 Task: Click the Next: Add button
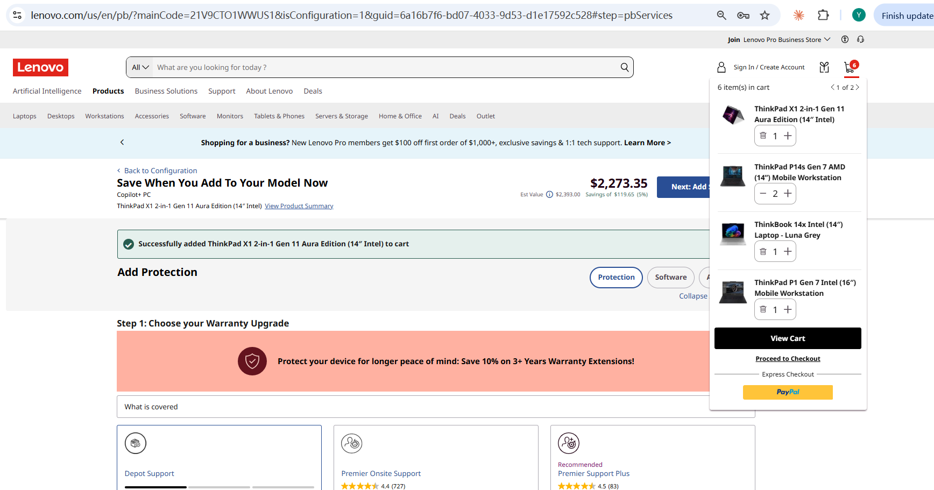[683, 187]
